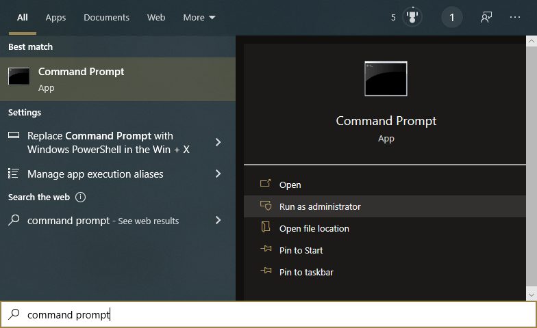
Task: Choose Run as administrator
Action: click(x=385, y=206)
